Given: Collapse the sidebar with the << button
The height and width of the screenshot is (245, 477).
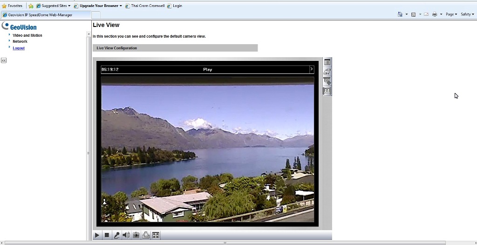Looking at the screenshot, I should point(4,60).
